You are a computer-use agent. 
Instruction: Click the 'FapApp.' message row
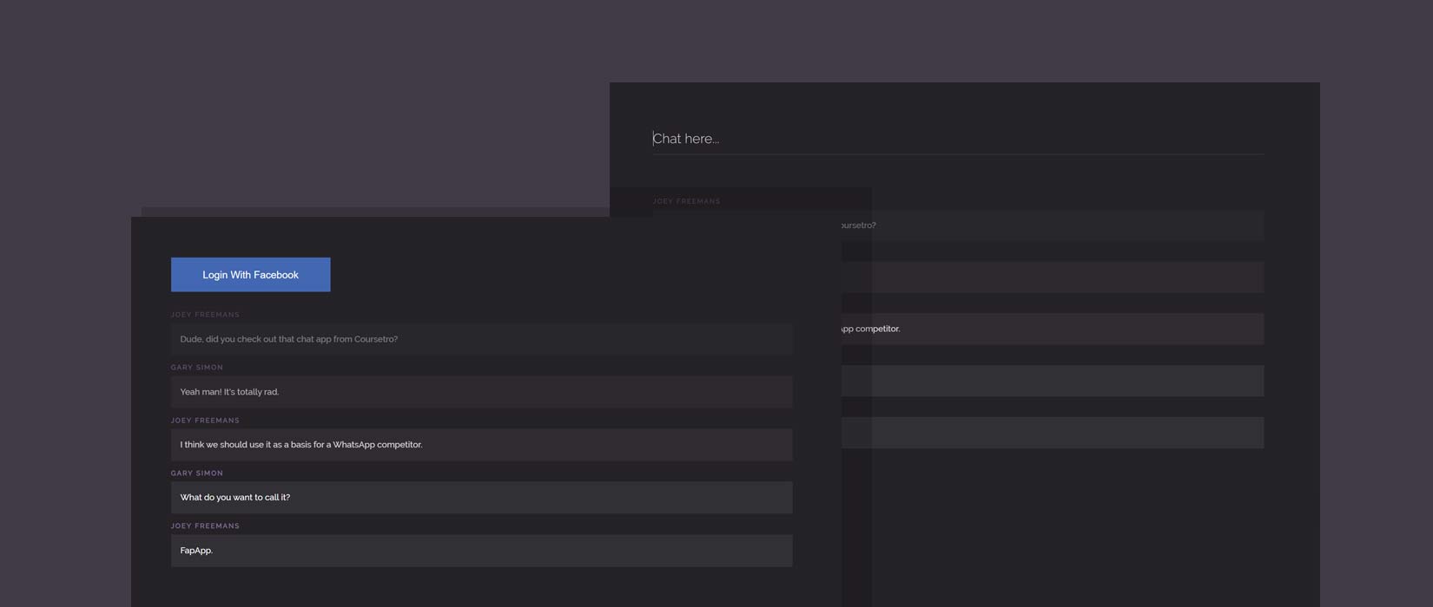(481, 551)
